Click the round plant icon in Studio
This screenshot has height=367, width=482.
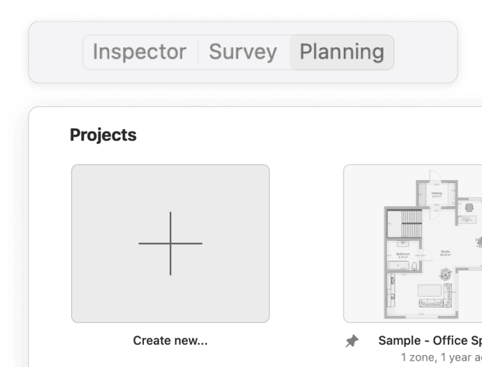click(445, 274)
